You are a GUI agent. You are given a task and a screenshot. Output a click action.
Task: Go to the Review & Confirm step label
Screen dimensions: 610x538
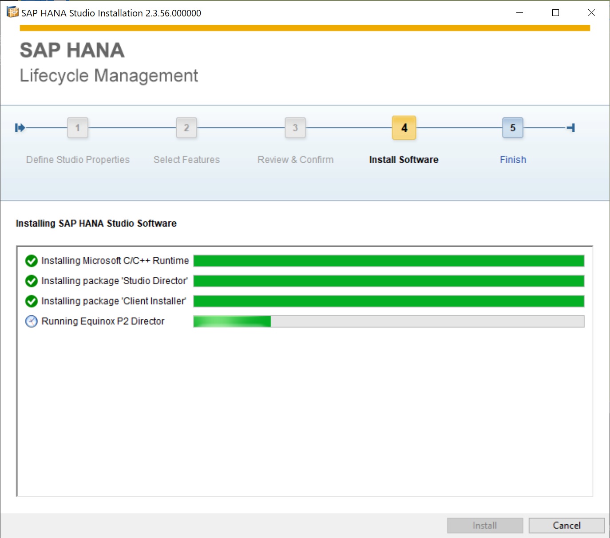point(295,160)
